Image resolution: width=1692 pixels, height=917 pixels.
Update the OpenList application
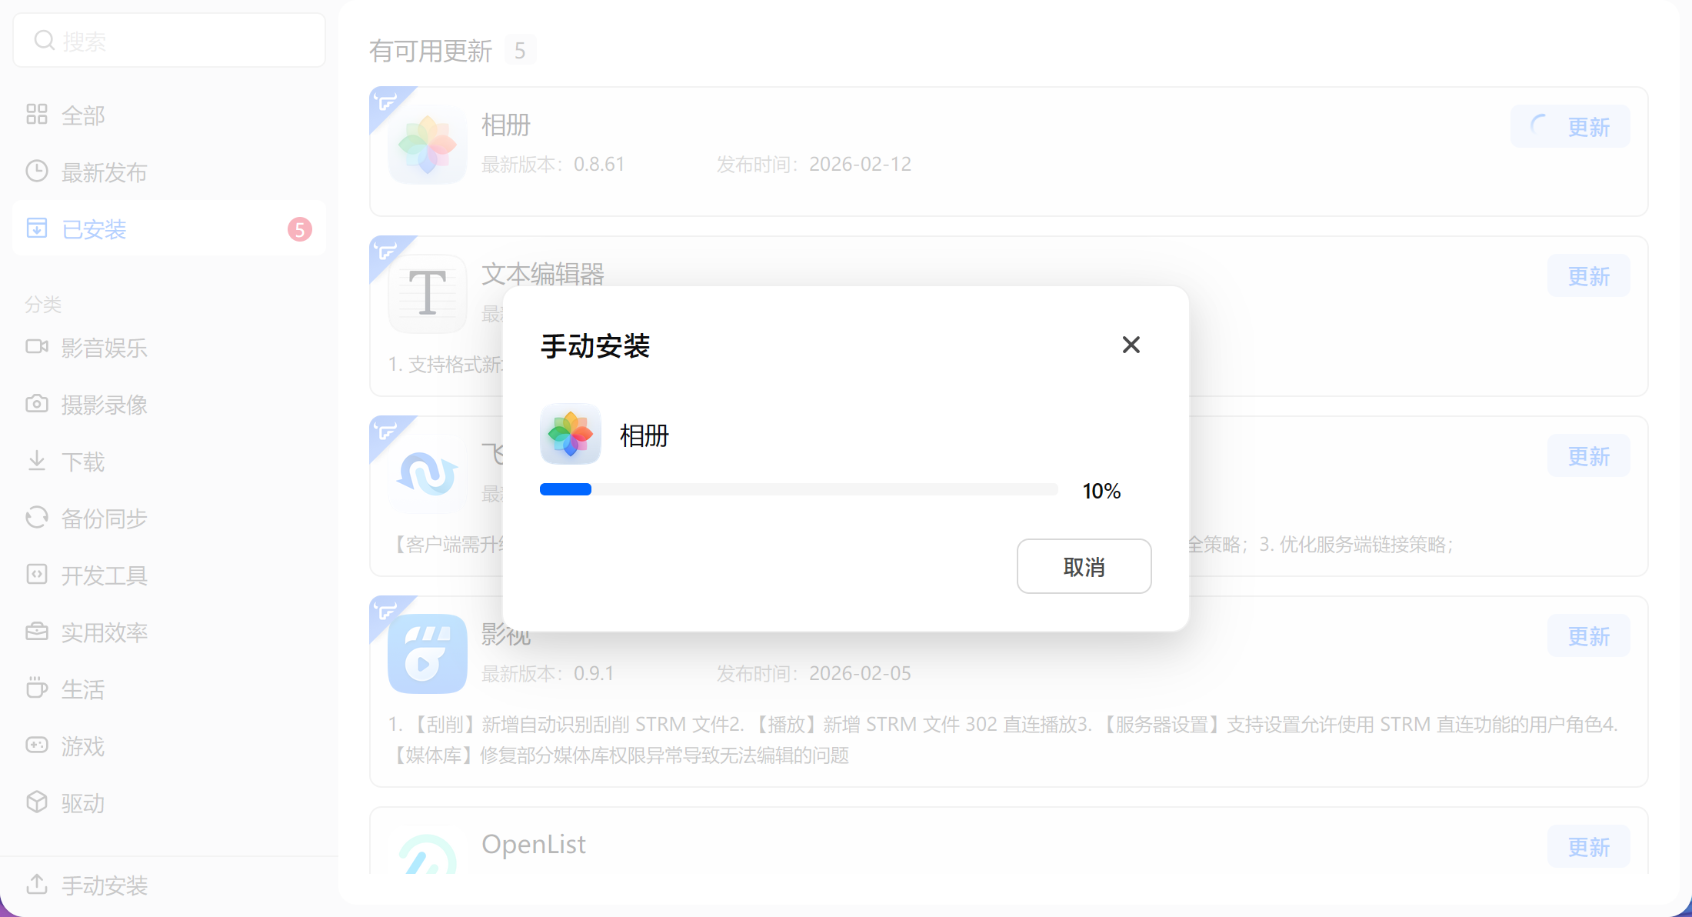pos(1588,846)
